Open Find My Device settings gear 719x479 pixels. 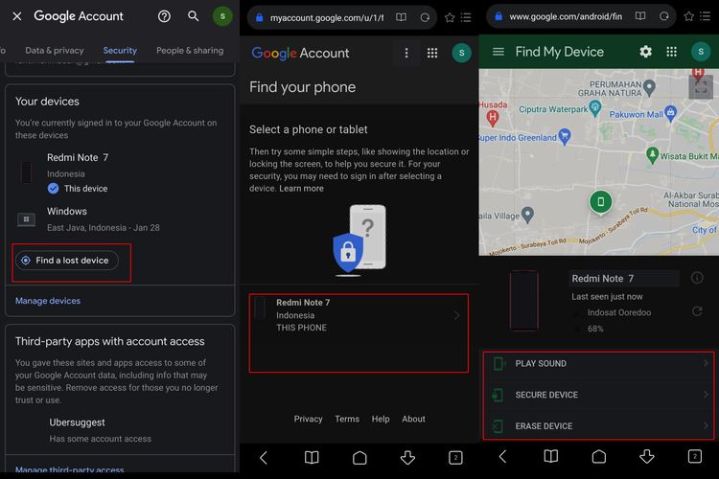pyautogui.click(x=645, y=52)
